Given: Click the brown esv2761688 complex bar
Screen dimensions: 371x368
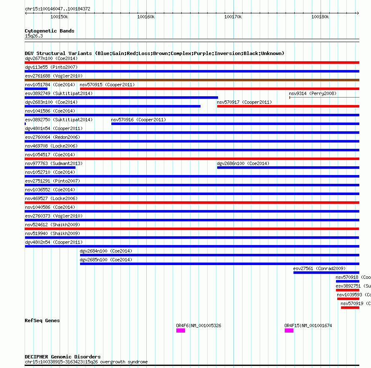Looking at the screenshot, I should [192, 80].
